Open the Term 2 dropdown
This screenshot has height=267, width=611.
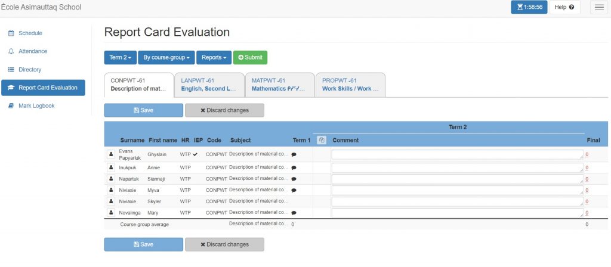pos(121,57)
